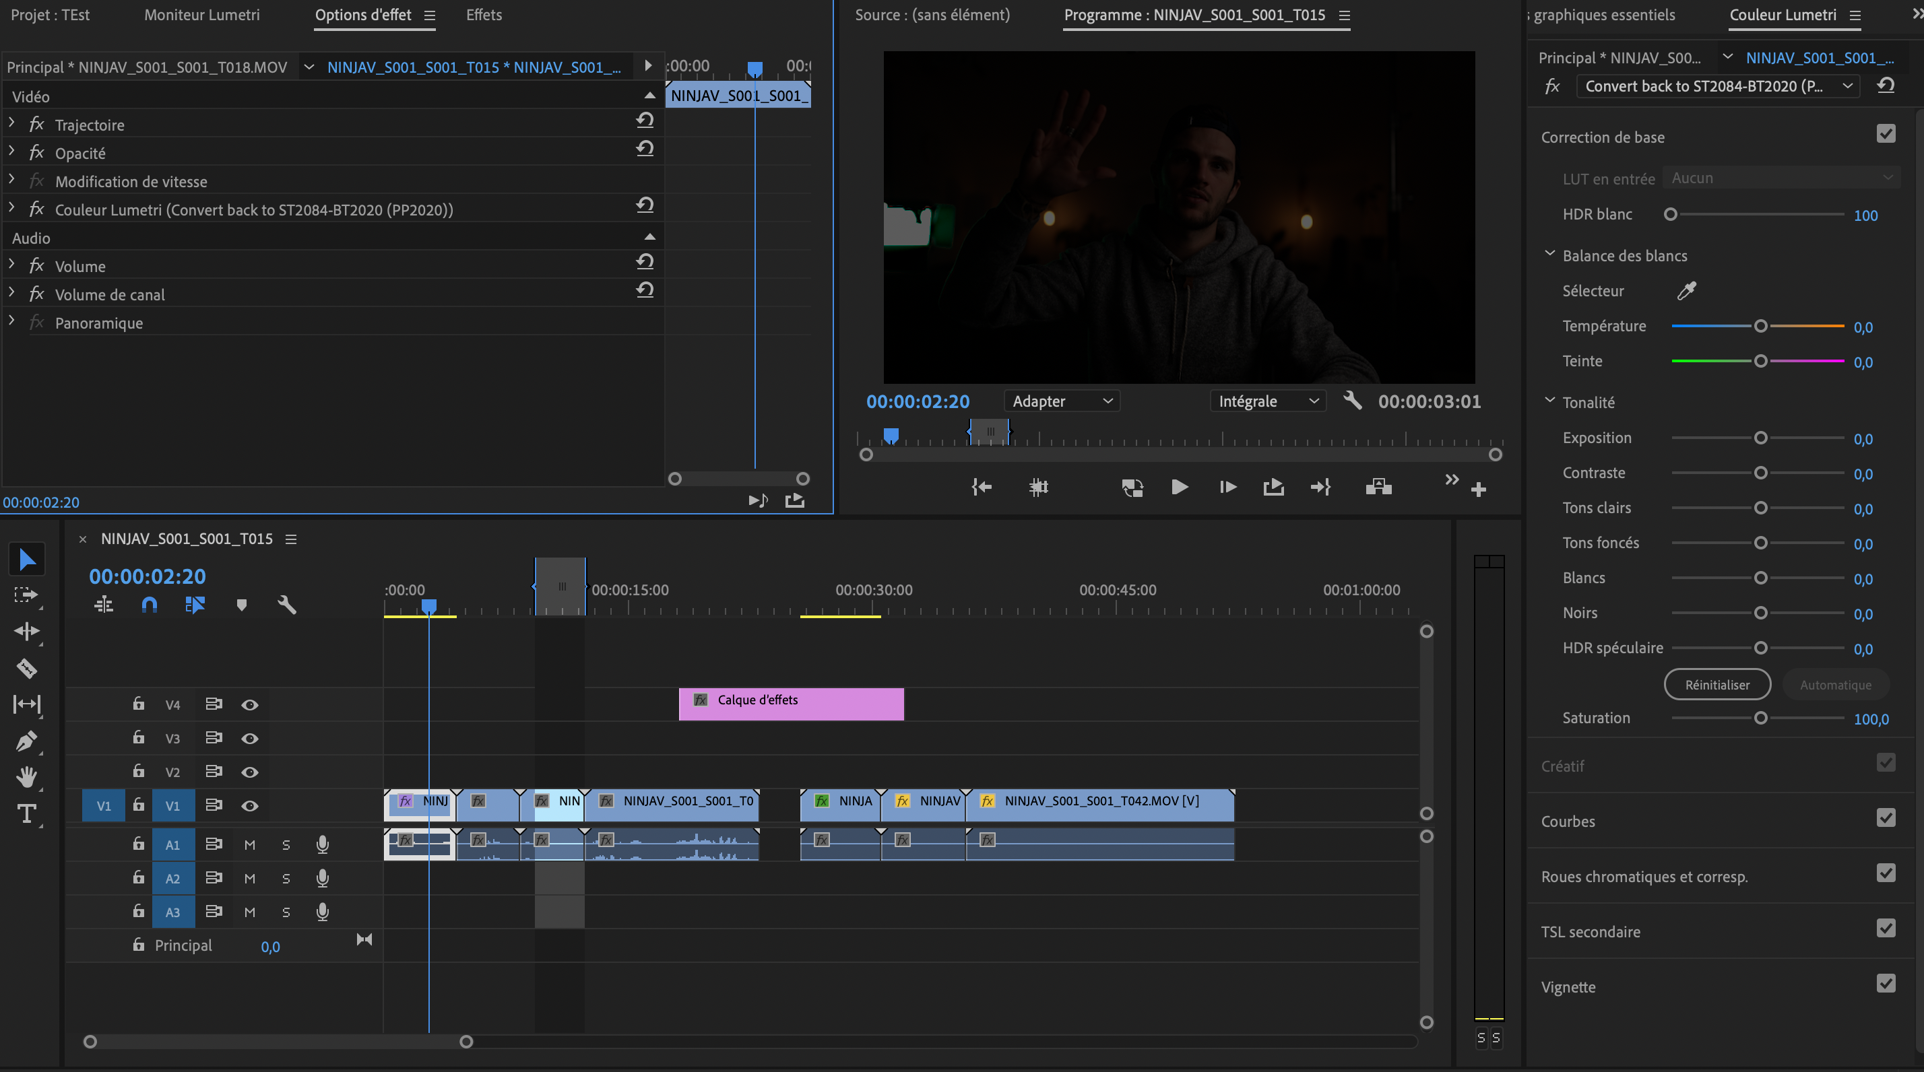Image resolution: width=1924 pixels, height=1072 pixels.
Task: Select the Razor tool
Action: click(x=27, y=668)
